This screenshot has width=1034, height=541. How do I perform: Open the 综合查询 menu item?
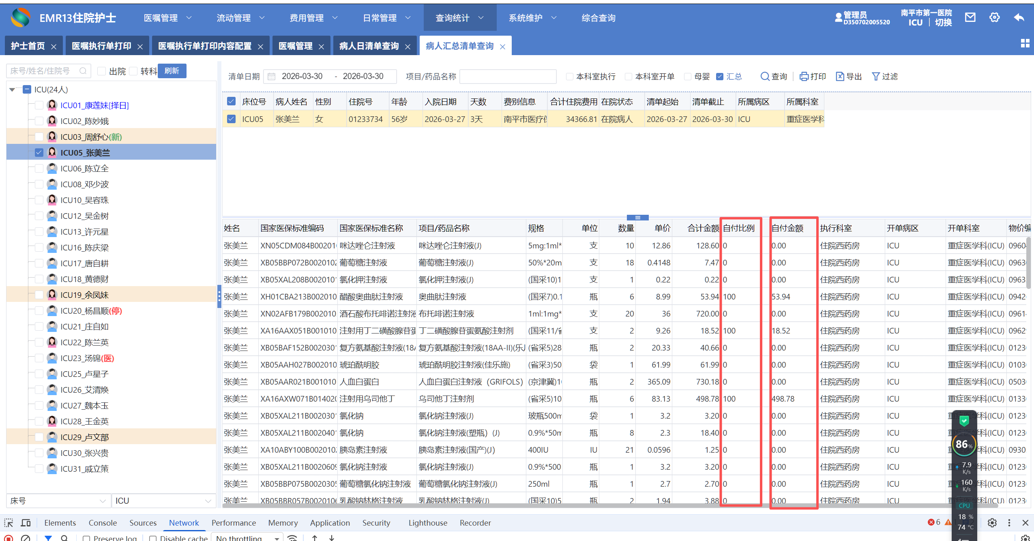coord(598,18)
